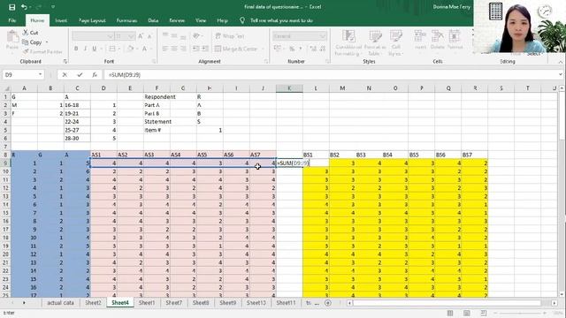The height and width of the screenshot is (318, 566).
Task: Click the Format as Table icon
Action: point(375,37)
